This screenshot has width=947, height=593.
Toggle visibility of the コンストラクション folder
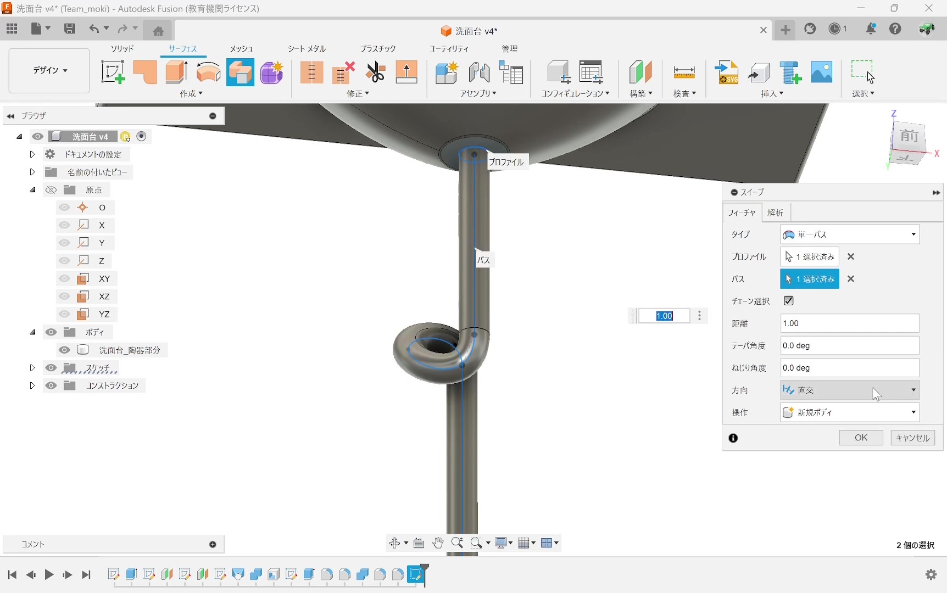51,385
